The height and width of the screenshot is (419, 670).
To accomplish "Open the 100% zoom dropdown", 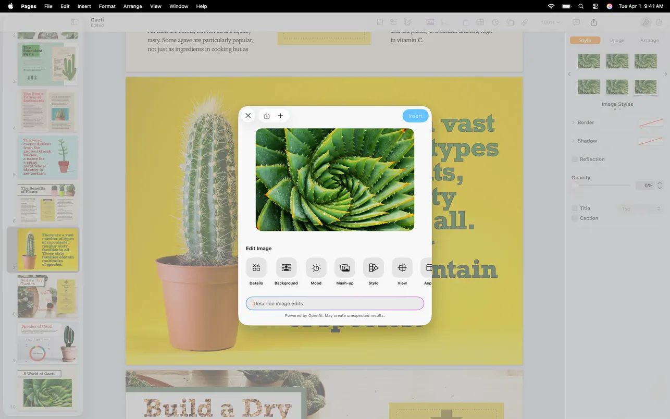I will (x=550, y=22).
